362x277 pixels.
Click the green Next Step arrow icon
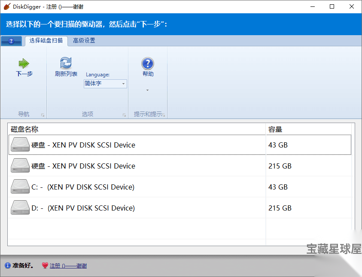point(24,63)
